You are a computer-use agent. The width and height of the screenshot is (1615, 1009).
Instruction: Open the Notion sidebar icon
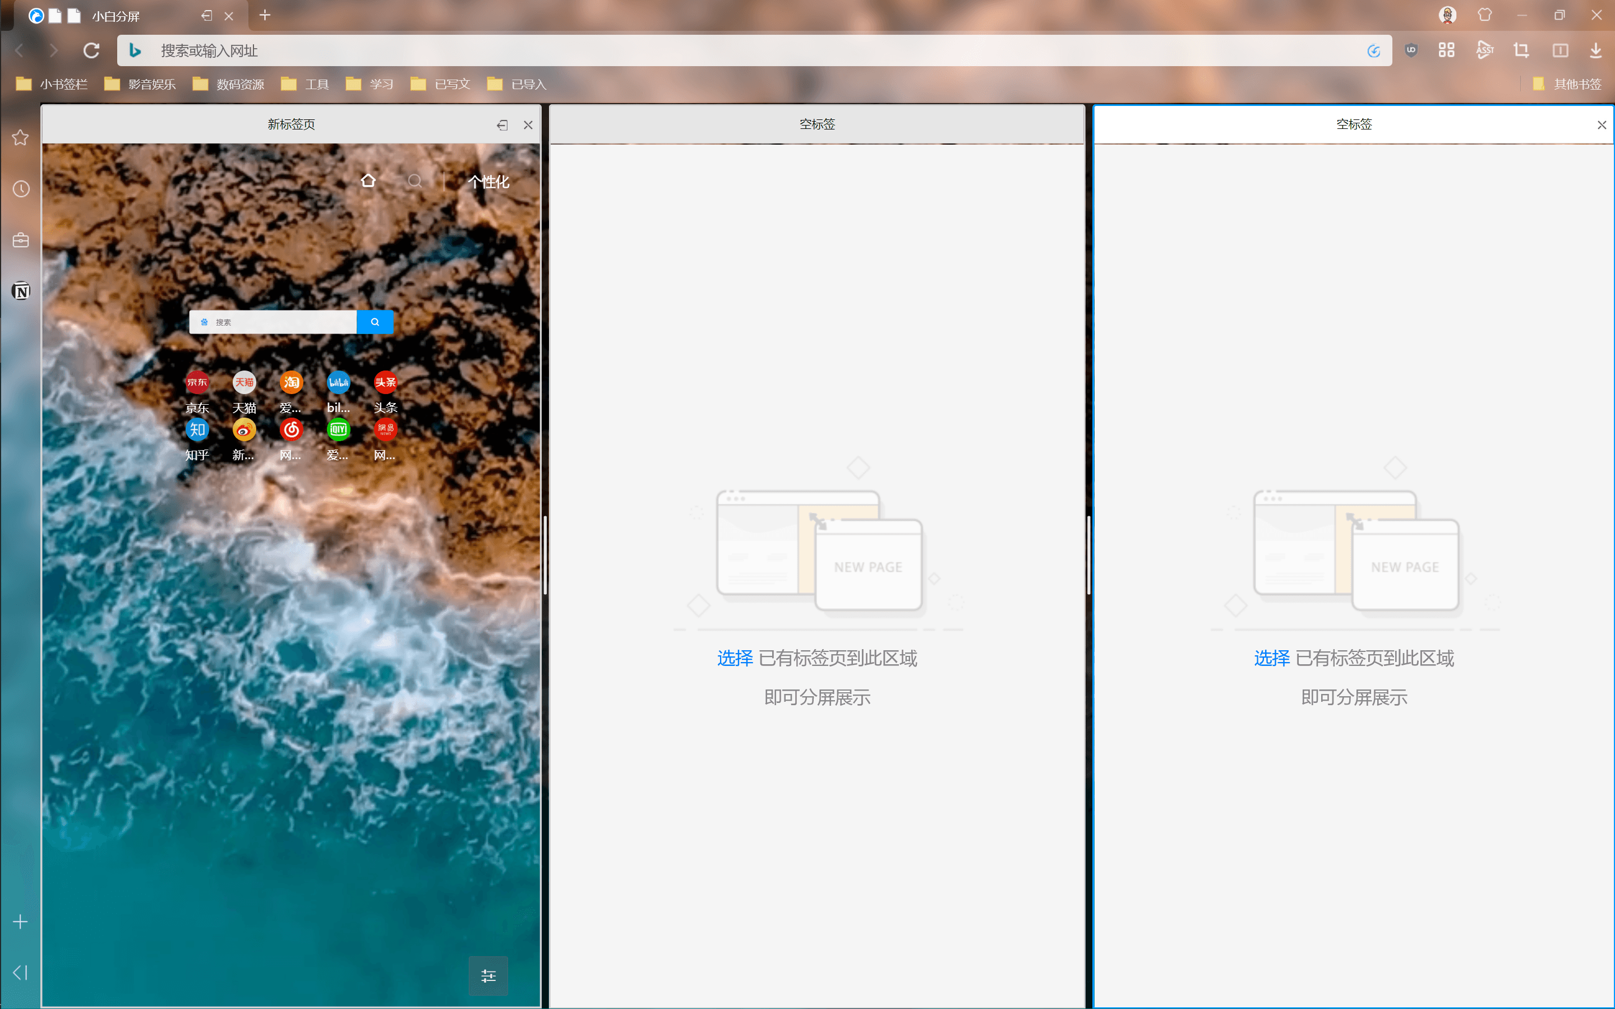click(x=20, y=291)
